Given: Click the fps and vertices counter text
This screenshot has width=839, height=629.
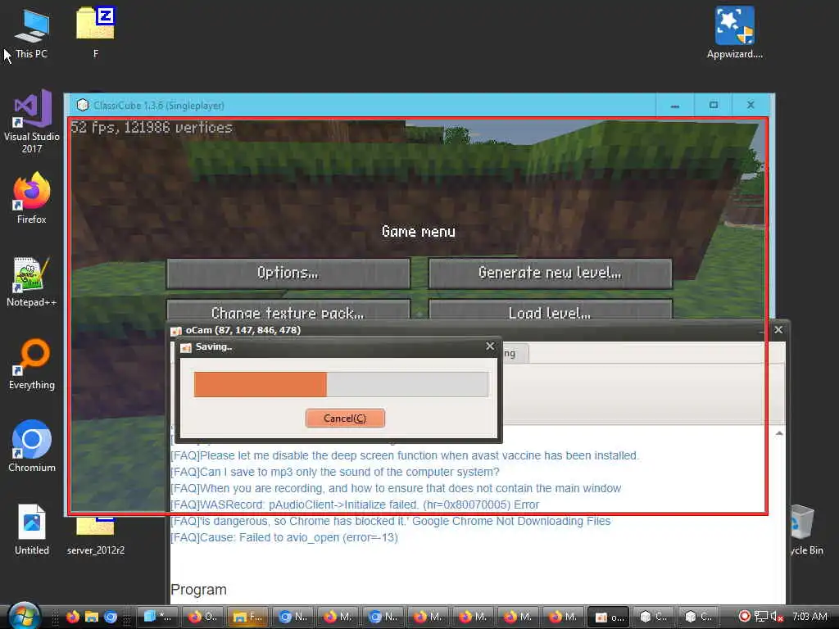Looking at the screenshot, I should coord(152,127).
